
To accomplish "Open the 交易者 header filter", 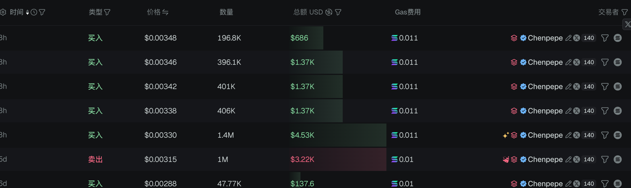I will pyautogui.click(x=625, y=12).
